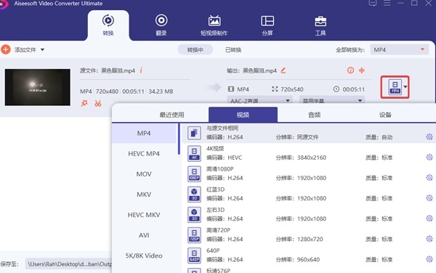
Task: Expand the 添加文件 dropdown arrow
Action: pos(42,49)
